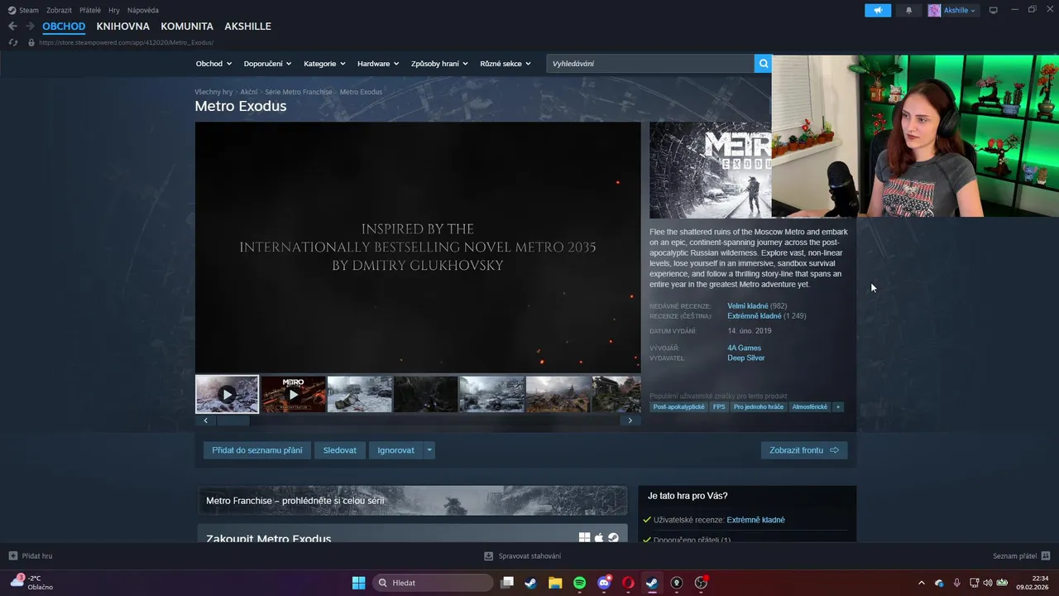This screenshot has height=596, width=1059.
Task: Click the store URL address text
Action: click(127, 42)
